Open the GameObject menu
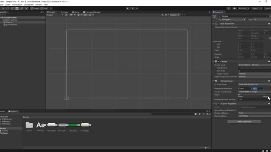271x152 pixels. tap(17, 5)
